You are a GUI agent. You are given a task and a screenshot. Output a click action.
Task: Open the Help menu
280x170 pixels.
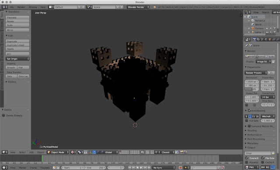[43, 7]
